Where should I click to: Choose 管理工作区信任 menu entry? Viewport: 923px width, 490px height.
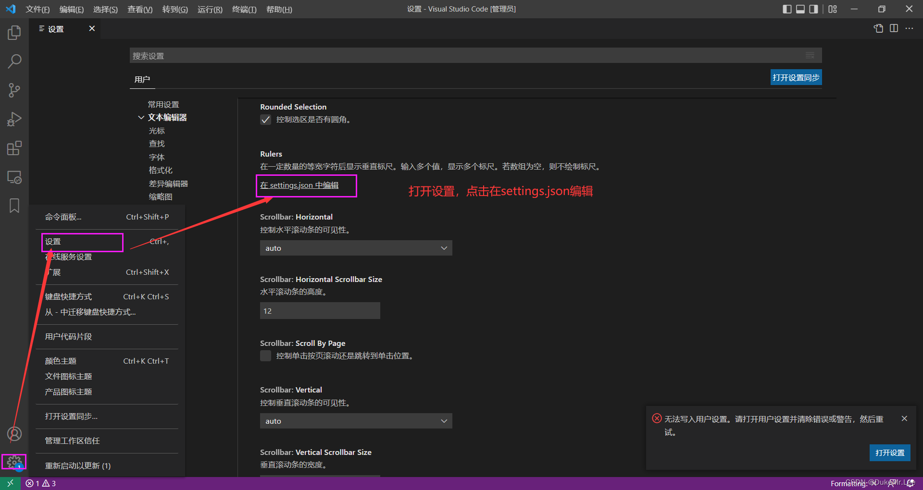coord(107,441)
